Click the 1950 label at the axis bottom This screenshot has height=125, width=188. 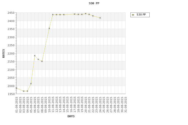coord(11,94)
